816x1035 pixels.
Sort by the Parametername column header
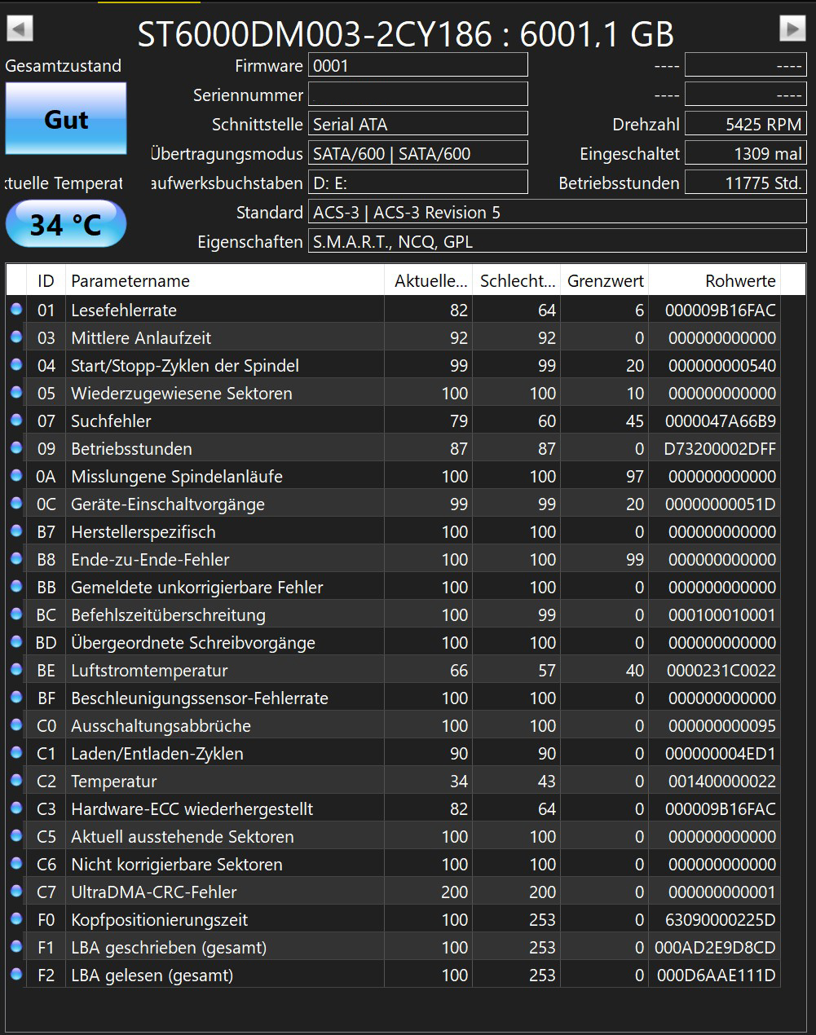225,280
